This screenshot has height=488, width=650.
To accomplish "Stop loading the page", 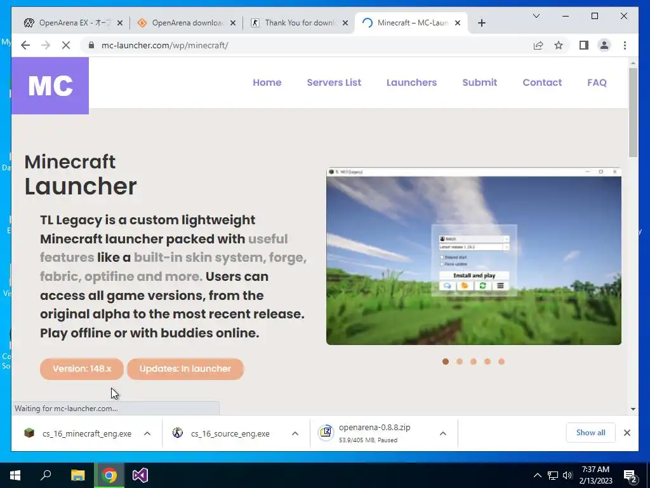I will point(66,45).
